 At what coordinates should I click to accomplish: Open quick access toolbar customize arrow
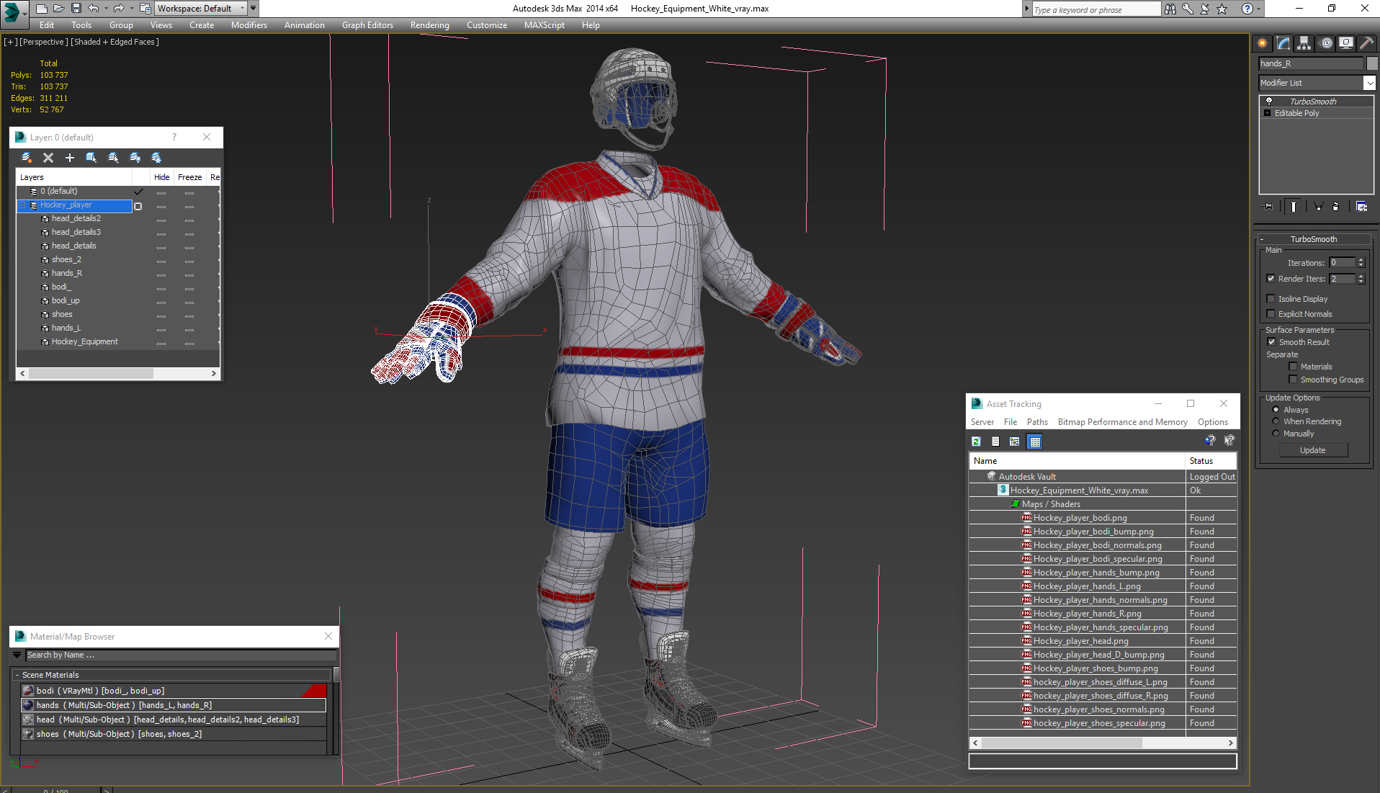pyautogui.click(x=254, y=9)
